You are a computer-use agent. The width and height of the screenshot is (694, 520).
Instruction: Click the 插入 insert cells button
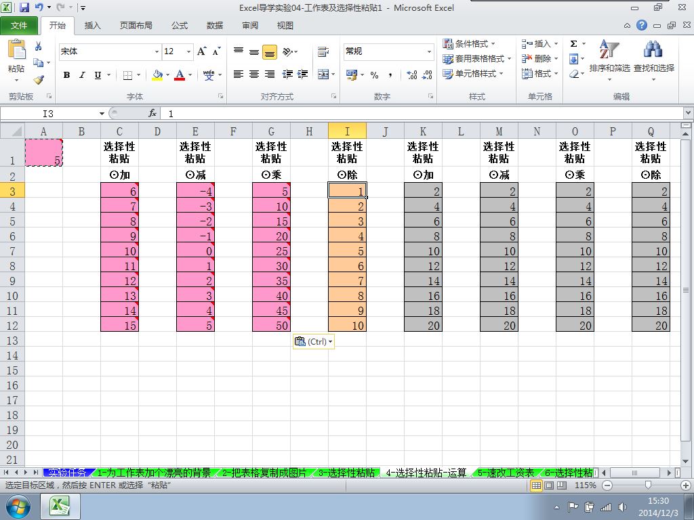[x=540, y=44]
